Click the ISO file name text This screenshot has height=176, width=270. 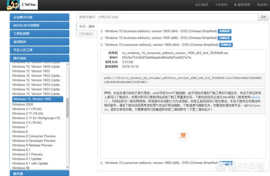pyautogui.click(x=175, y=53)
